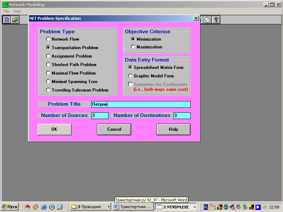Click the Help button in the dialog

[173, 129]
